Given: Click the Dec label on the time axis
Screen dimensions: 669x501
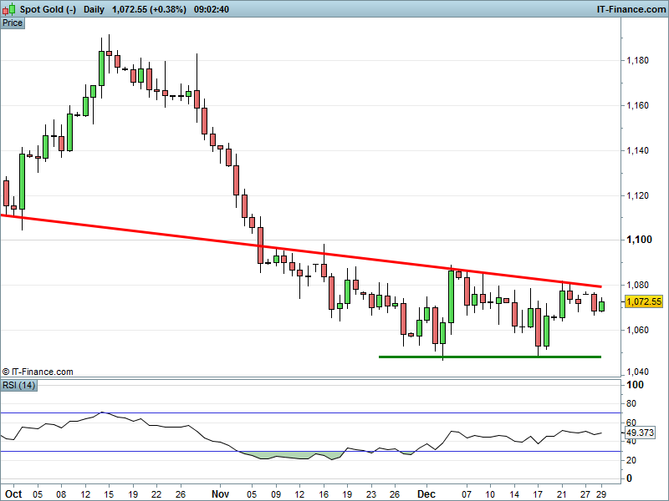Looking at the screenshot, I should pos(426,493).
